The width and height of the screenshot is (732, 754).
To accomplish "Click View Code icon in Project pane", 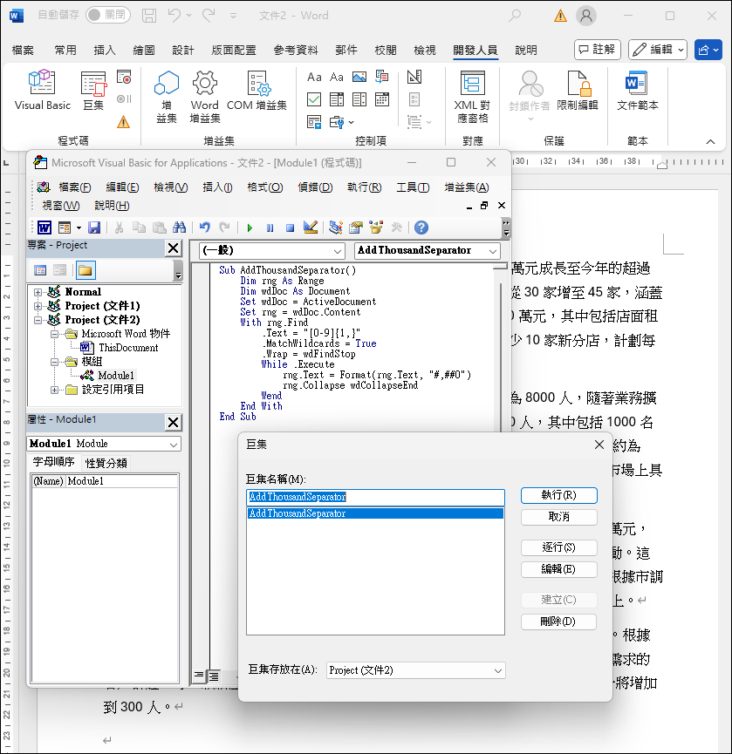I will pyautogui.click(x=40, y=270).
